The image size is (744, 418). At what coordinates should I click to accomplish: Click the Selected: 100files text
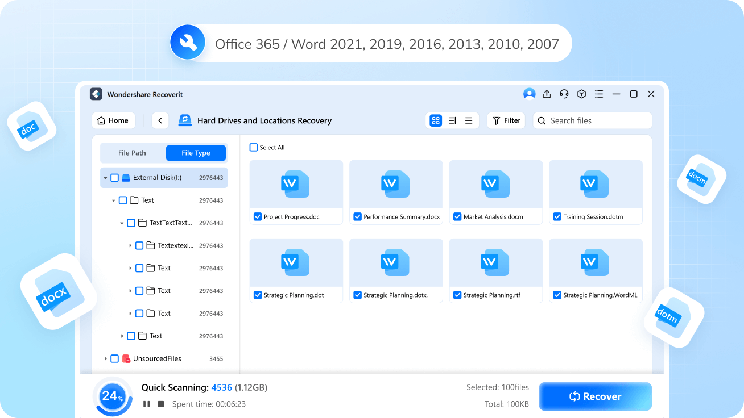click(498, 387)
